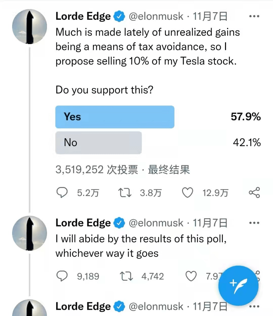Image resolution: width=273 pixels, height=316 pixels.
Task: Open the 11月7日 timestamp of poll tweet
Action: [210, 16]
